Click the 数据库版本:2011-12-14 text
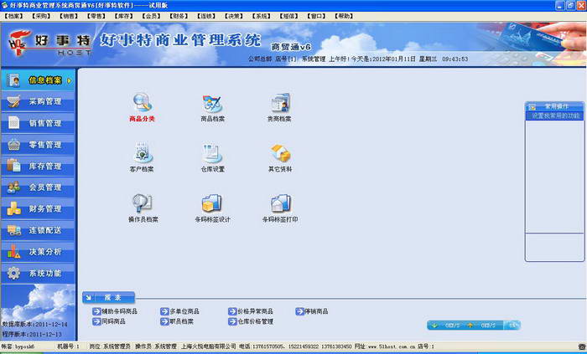This screenshot has height=354, width=587. point(35,324)
